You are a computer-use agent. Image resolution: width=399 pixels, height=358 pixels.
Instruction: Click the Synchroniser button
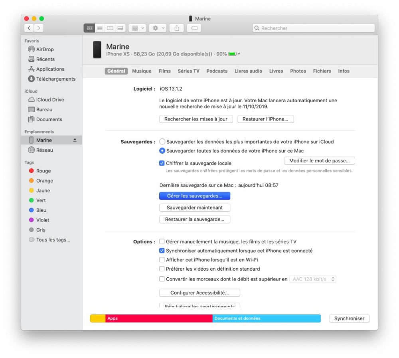[x=349, y=318]
